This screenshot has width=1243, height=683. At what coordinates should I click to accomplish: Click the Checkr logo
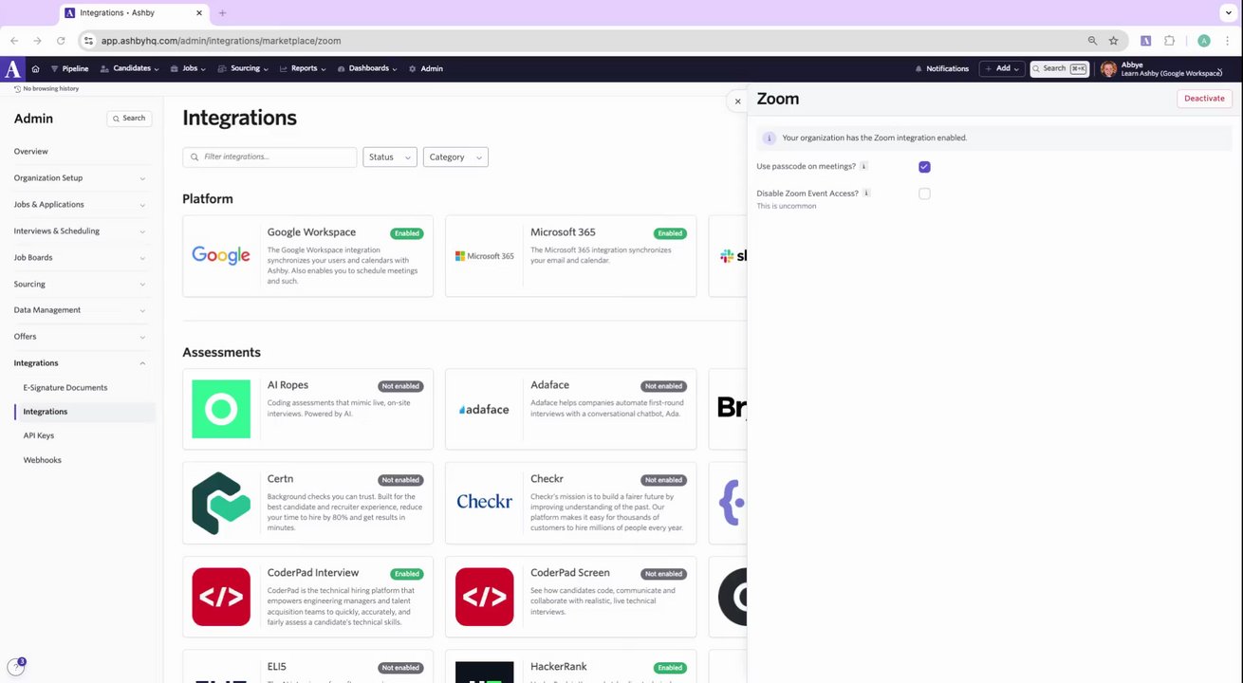pos(484,502)
